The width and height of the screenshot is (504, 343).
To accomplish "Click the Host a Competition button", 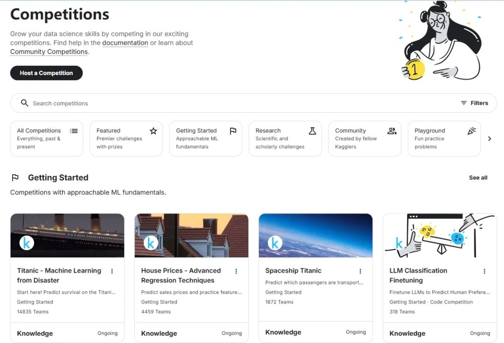I will coord(46,73).
